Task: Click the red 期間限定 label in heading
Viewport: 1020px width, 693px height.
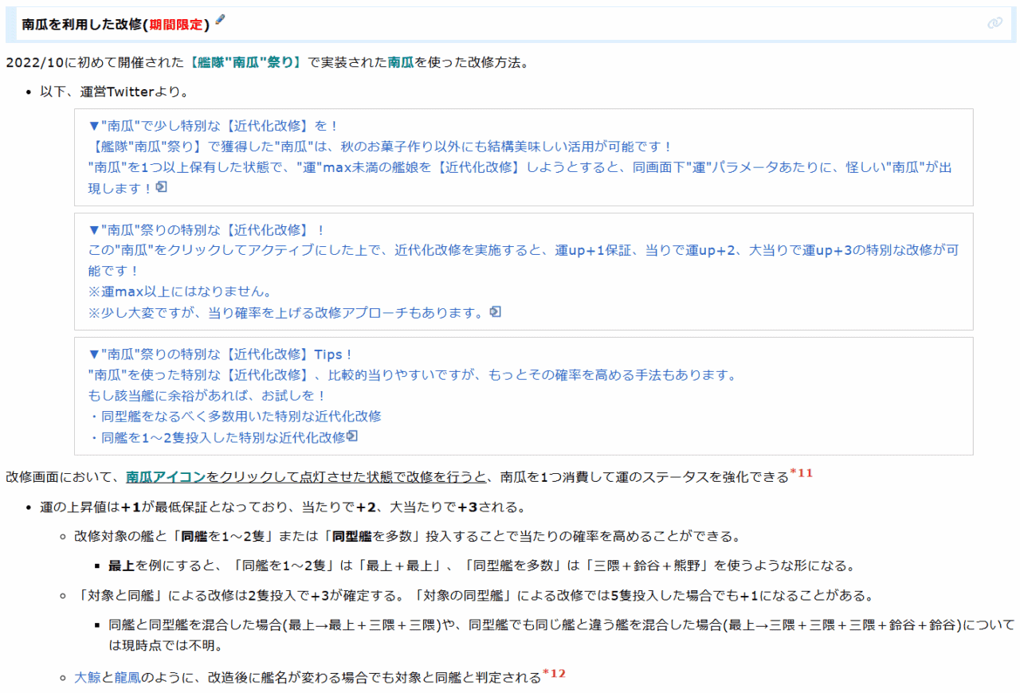Action: (176, 24)
